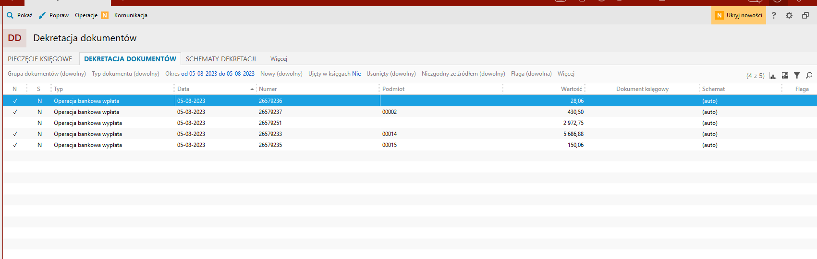The image size is (817, 259).
Task: Click the N column header
Action: 14,89
